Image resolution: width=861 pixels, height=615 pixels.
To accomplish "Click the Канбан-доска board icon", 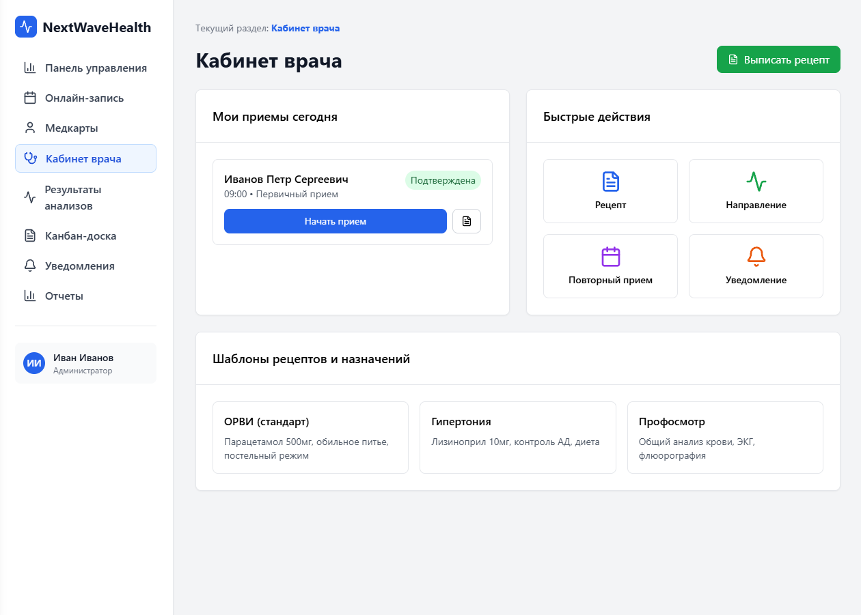I will 29,235.
